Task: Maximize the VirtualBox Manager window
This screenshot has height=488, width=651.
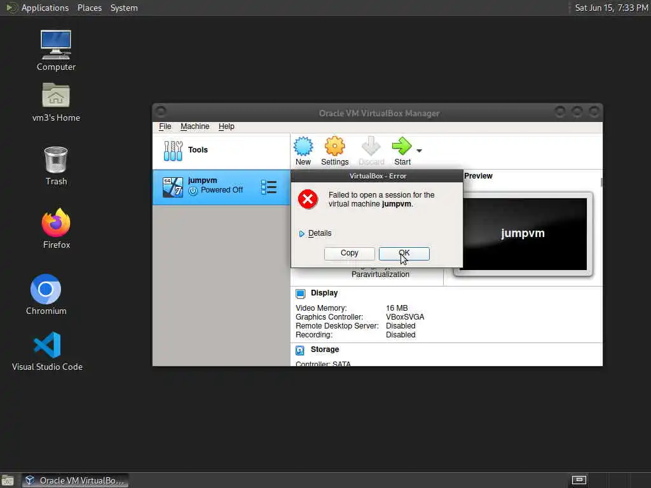Action: (x=577, y=111)
